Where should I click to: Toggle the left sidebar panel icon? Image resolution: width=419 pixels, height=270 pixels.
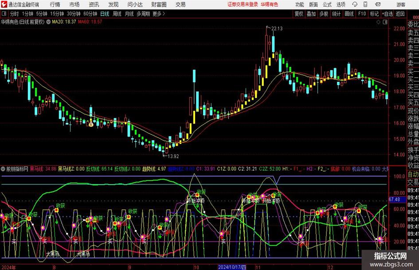4,14
